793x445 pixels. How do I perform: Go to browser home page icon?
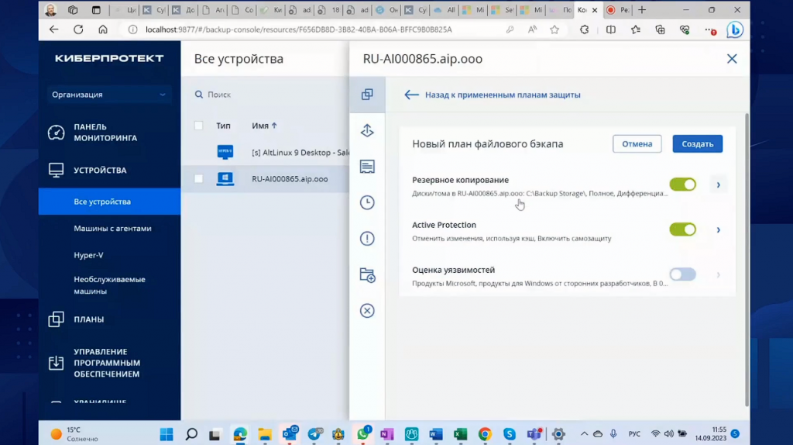tap(103, 29)
